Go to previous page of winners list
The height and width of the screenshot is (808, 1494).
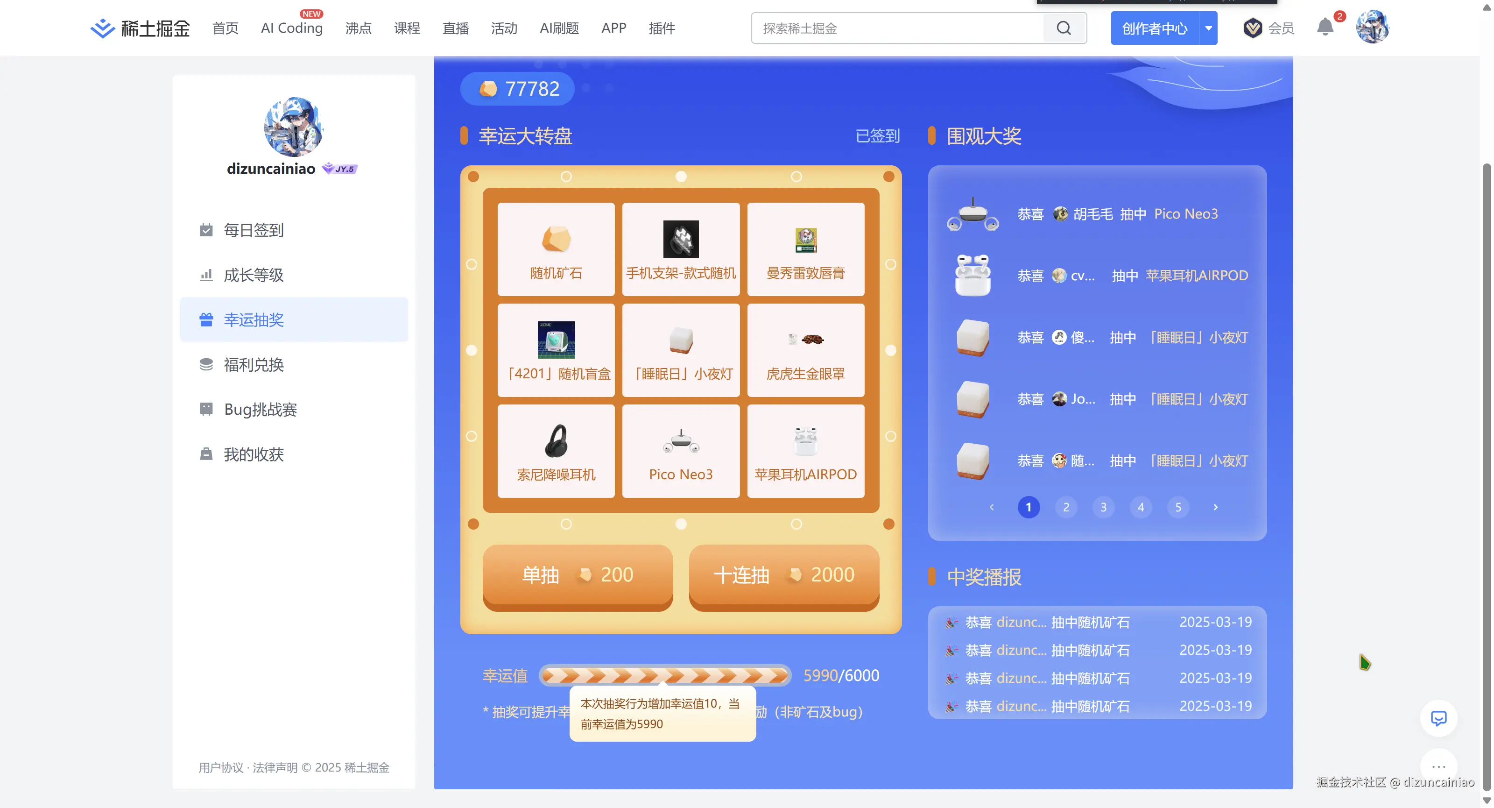coord(992,507)
